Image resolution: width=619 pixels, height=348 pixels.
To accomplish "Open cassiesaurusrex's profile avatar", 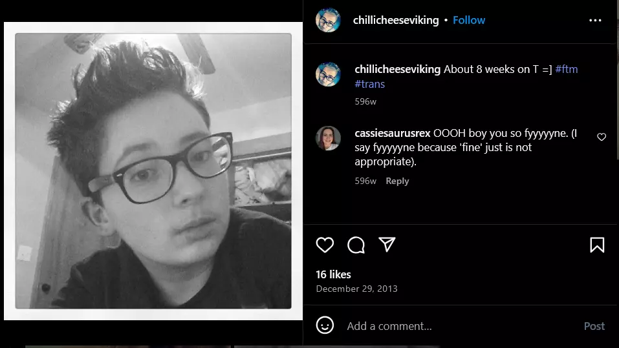I will point(328,138).
